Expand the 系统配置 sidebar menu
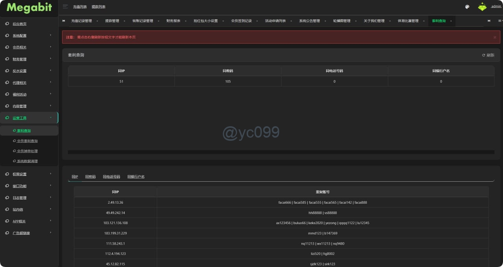 20,36
